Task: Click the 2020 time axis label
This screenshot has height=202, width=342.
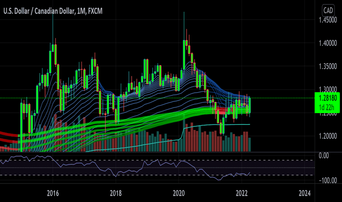Action: coord(179,193)
